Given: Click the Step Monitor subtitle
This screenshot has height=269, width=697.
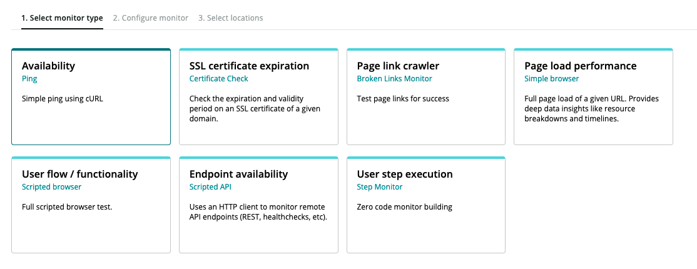Looking at the screenshot, I should click(x=380, y=187).
